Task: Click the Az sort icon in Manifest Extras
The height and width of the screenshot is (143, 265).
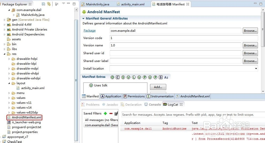Action: coord(166,77)
